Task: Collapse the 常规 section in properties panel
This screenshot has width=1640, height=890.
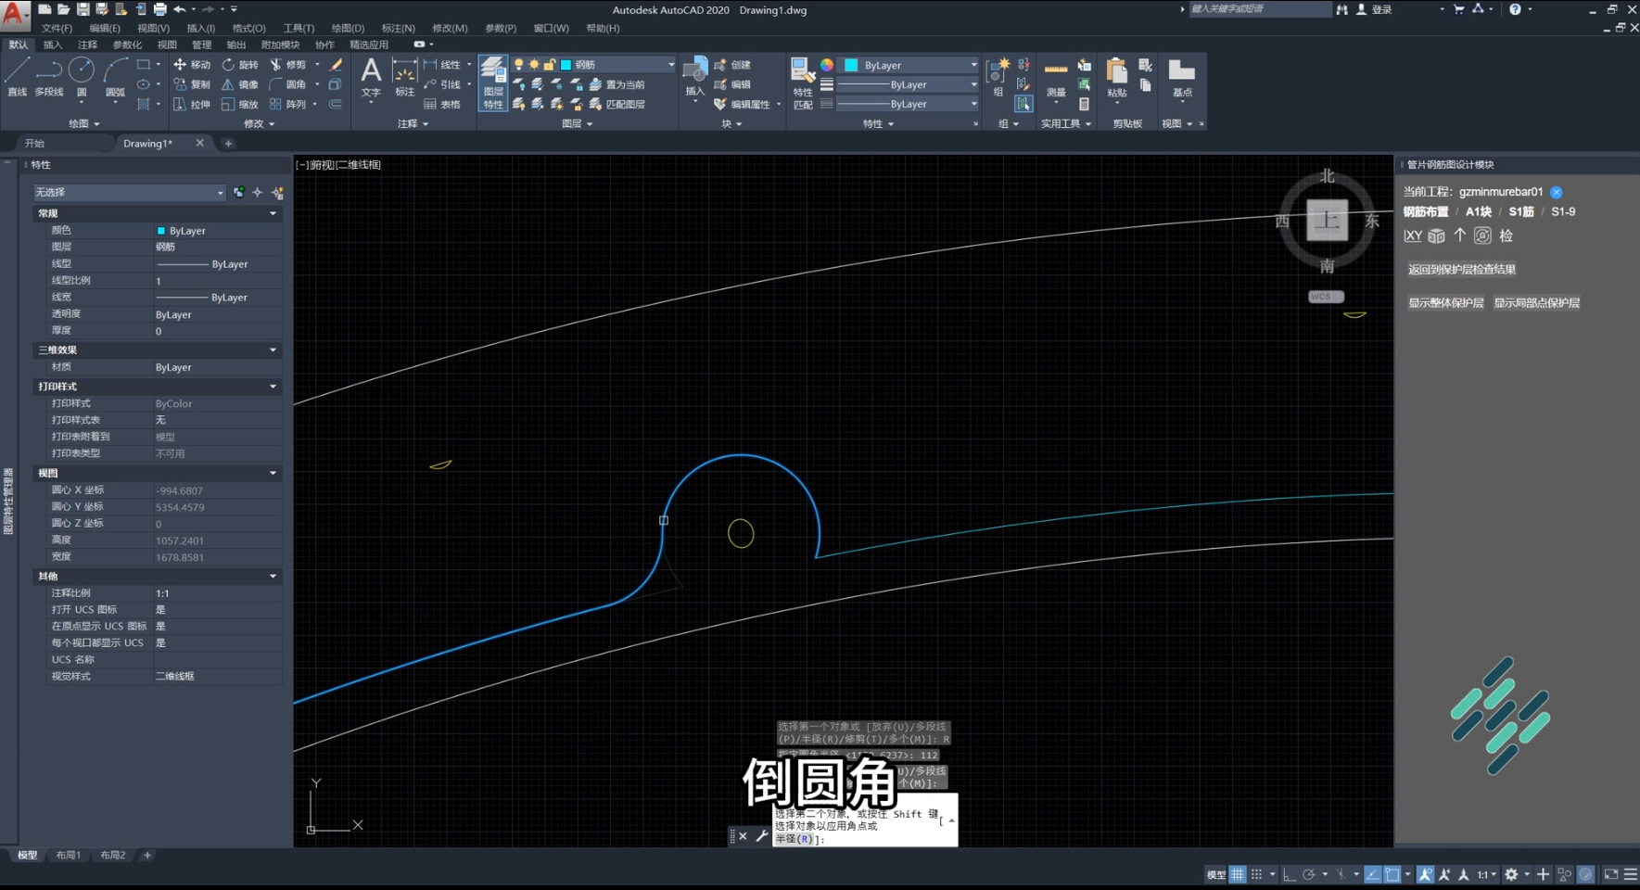Action: [x=273, y=213]
